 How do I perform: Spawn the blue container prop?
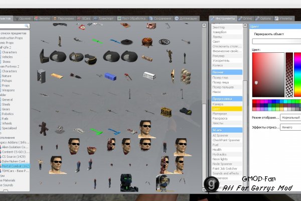click(x=110, y=76)
